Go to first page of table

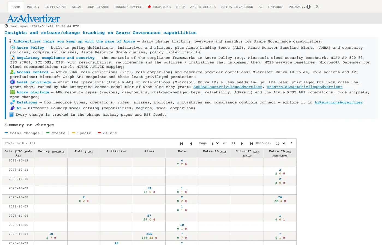pyautogui.click(x=181, y=143)
